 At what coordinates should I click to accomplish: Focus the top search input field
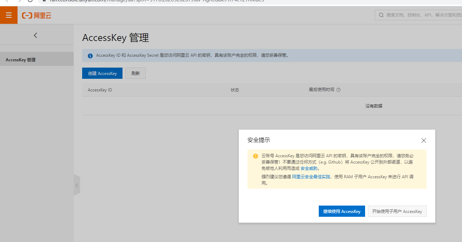(418, 15)
